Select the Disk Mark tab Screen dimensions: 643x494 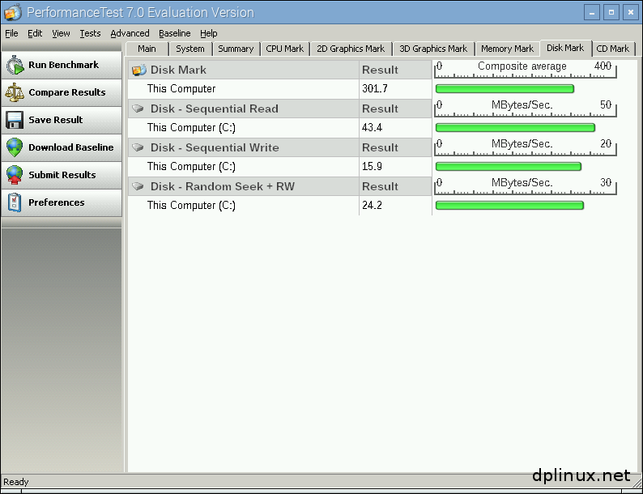[565, 48]
